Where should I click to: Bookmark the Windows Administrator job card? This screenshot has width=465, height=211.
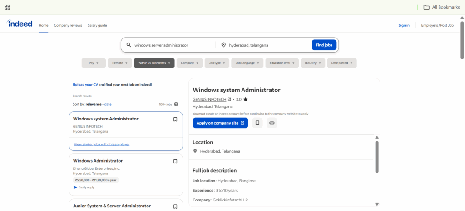(x=175, y=161)
